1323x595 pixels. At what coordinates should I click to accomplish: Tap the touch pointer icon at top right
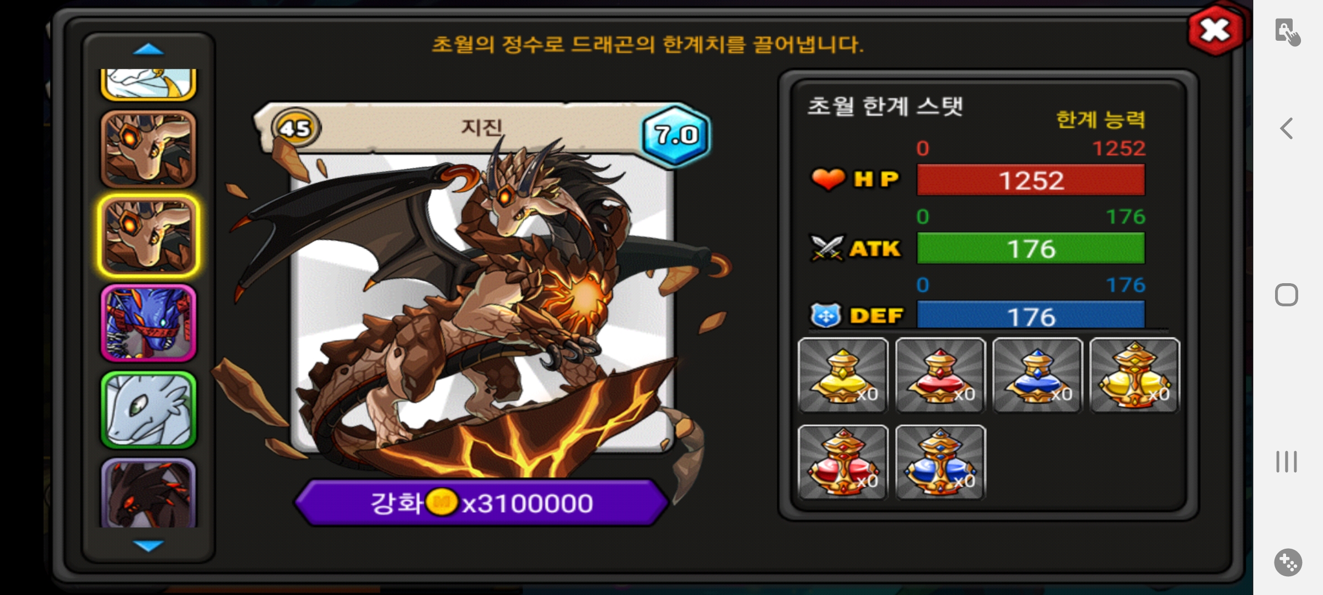point(1287,32)
